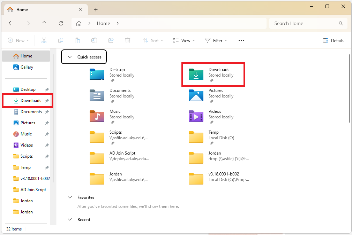Screen dimensions: 352x235
Task: Open the View dropdown menu
Action: 184,40
